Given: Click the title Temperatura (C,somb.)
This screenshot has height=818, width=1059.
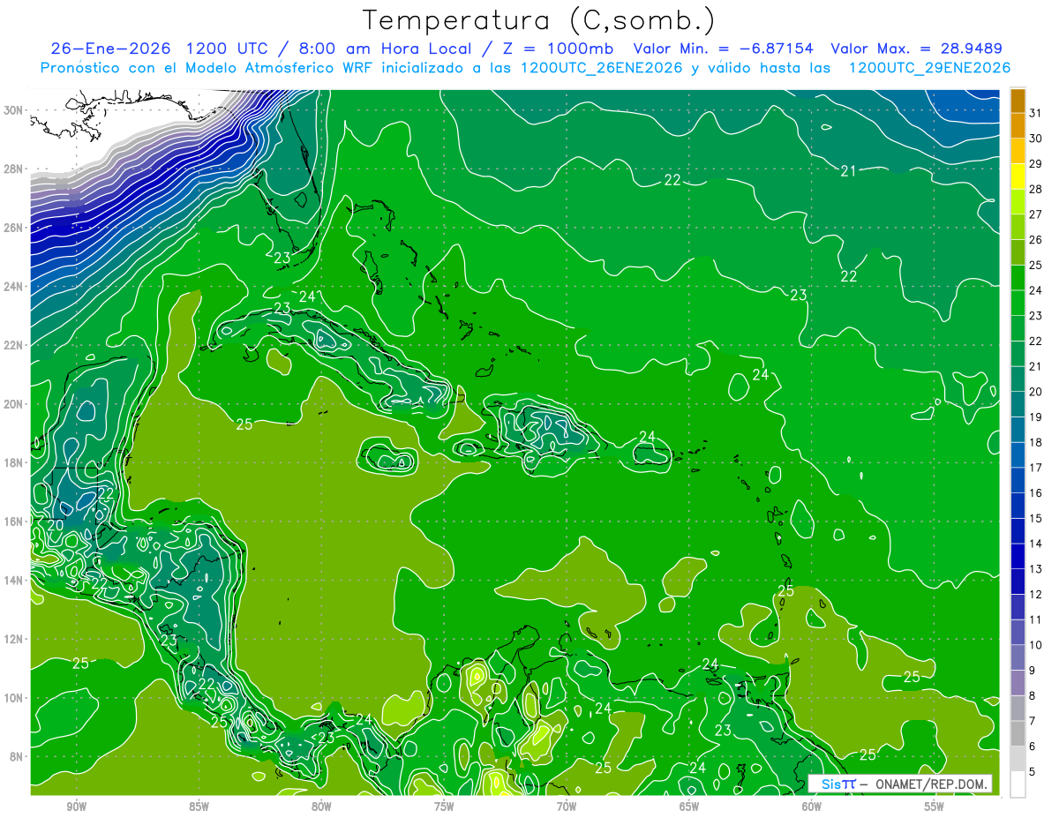Looking at the screenshot, I should tap(538, 20).
